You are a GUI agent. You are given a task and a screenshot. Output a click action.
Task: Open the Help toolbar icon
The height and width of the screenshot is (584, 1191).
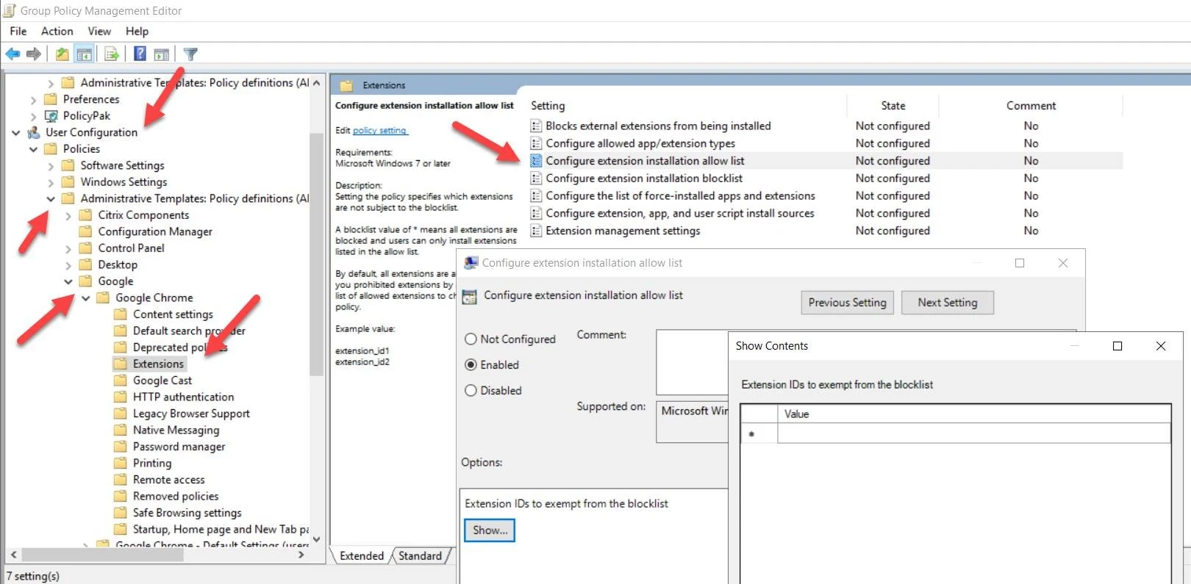[x=140, y=54]
